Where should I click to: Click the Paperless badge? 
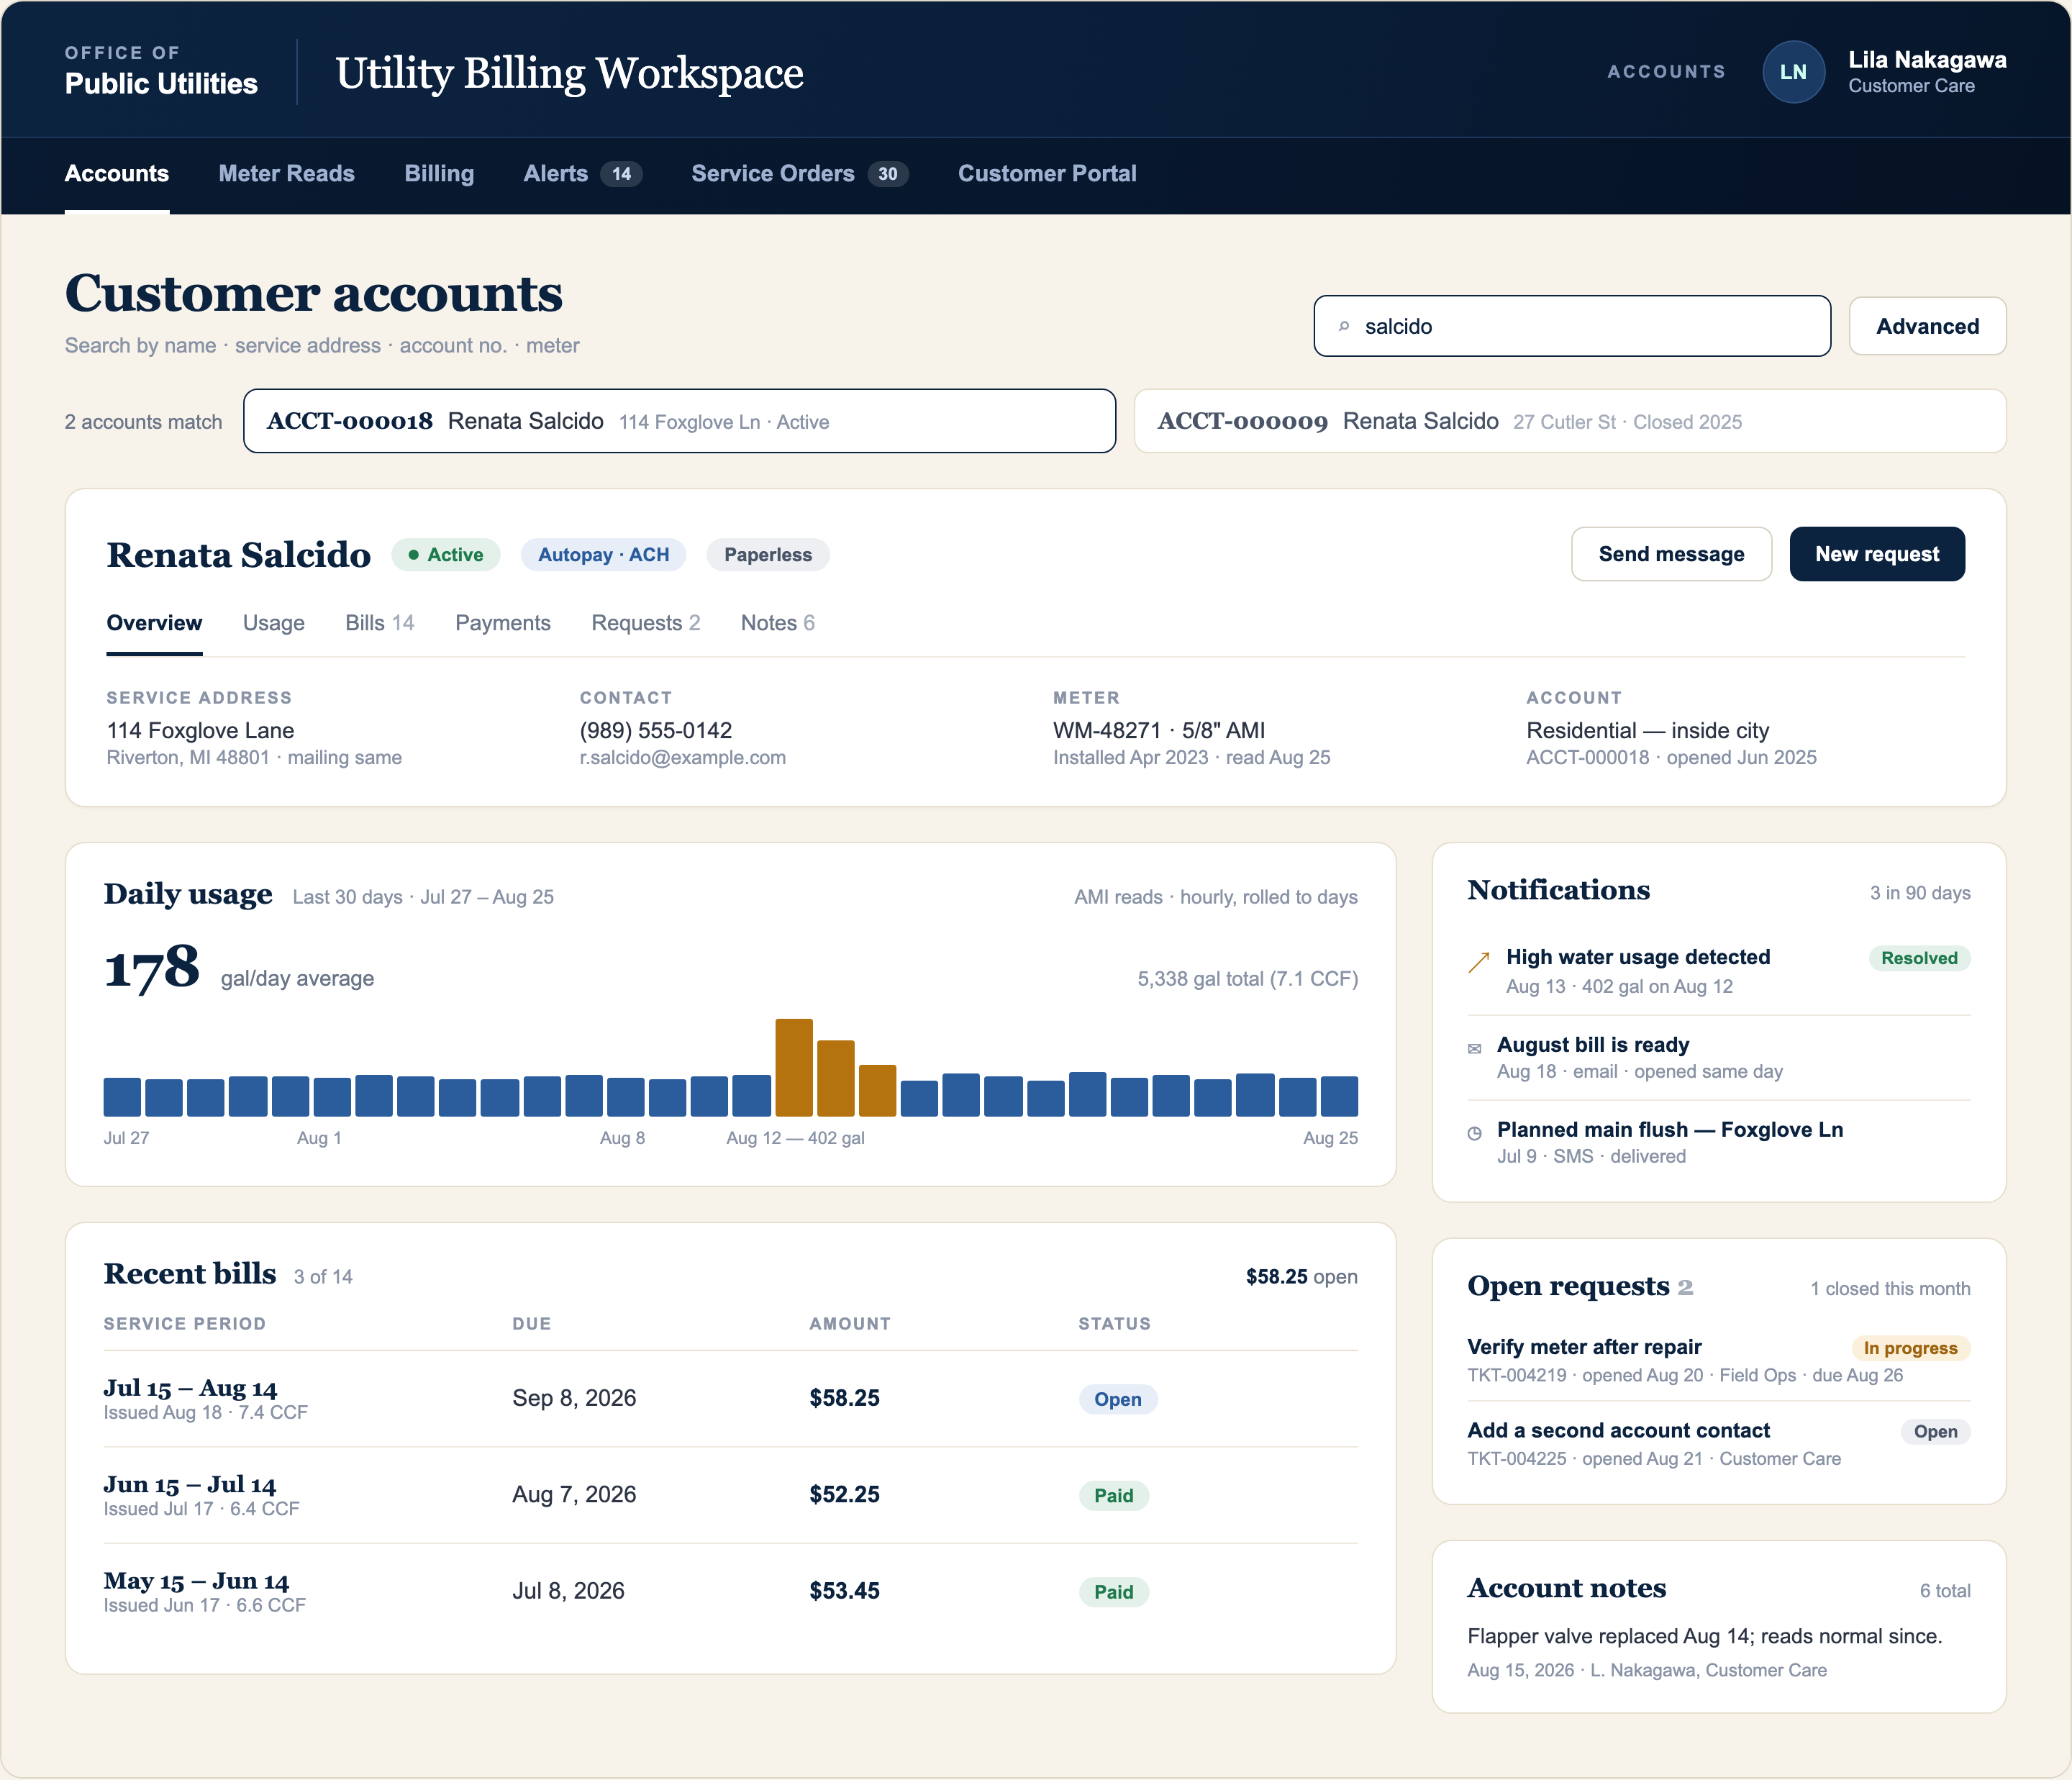point(767,555)
